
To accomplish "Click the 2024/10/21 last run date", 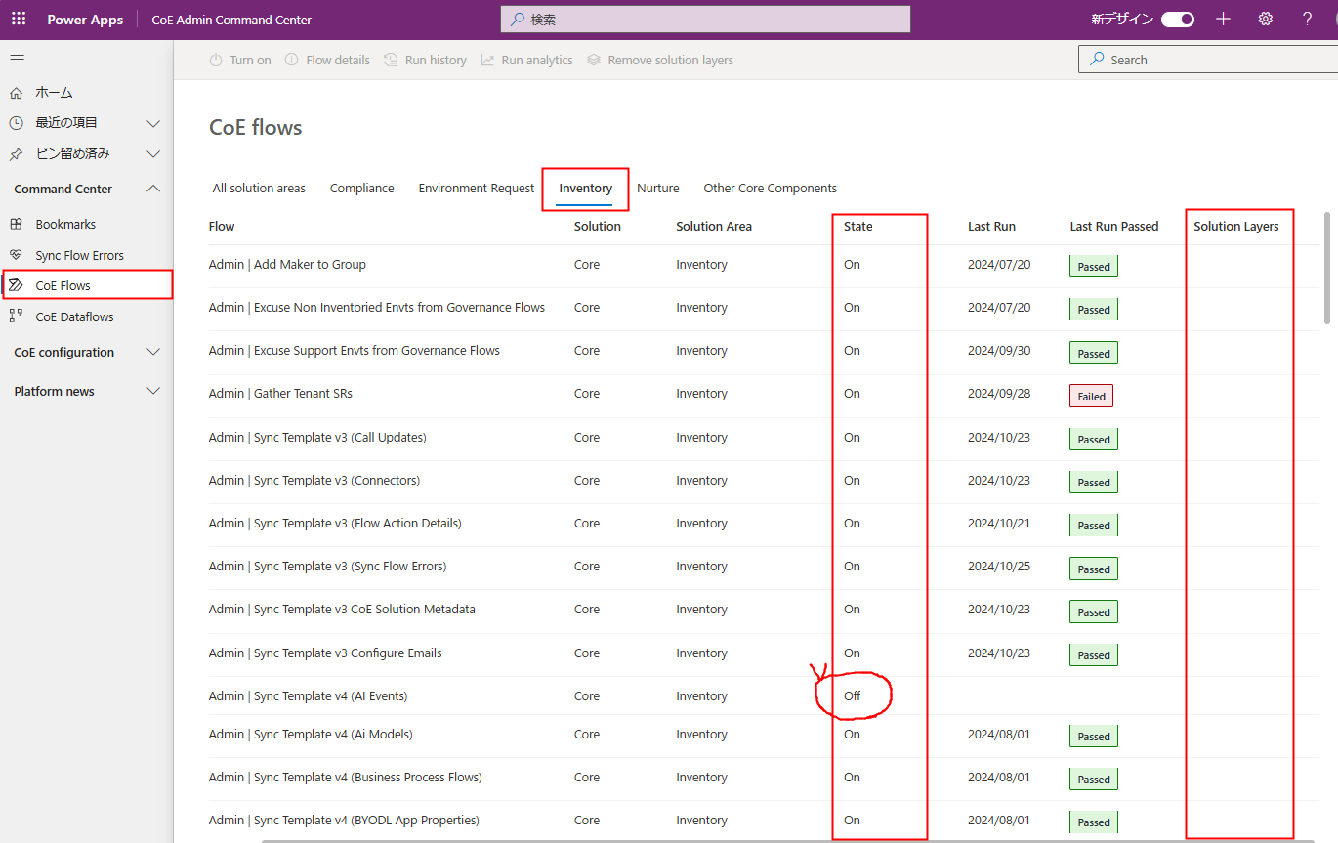I will tap(999, 523).
